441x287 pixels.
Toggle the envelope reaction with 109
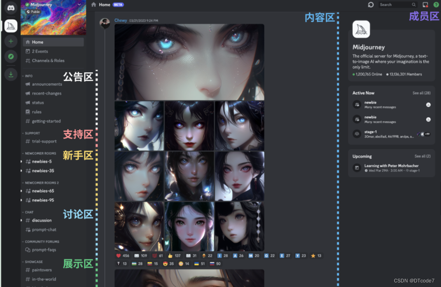[x=141, y=256]
